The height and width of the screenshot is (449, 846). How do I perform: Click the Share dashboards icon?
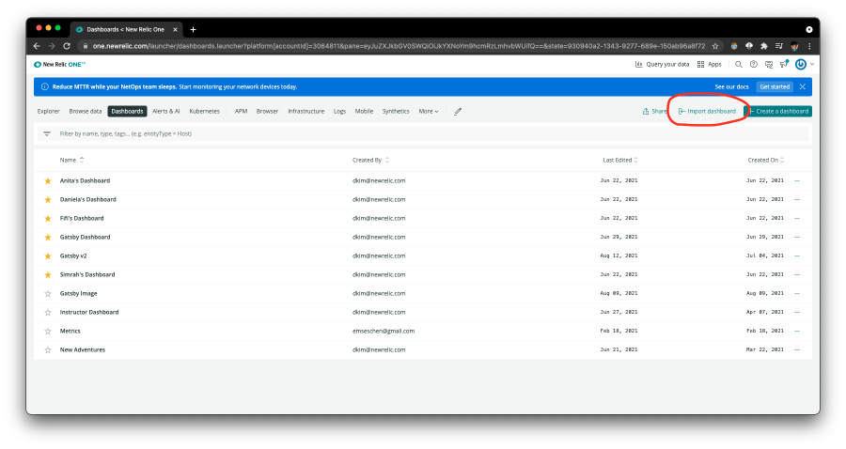click(x=653, y=111)
